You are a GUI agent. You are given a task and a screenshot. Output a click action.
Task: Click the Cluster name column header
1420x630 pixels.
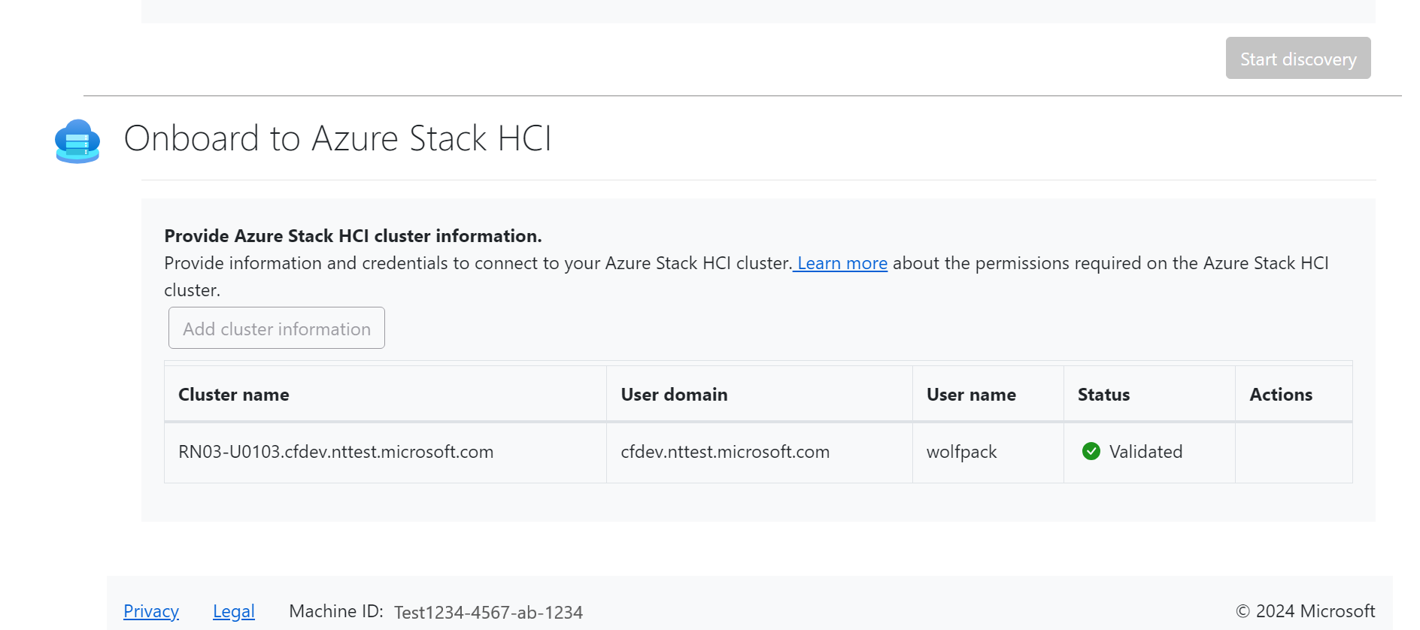[x=234, y=395]
